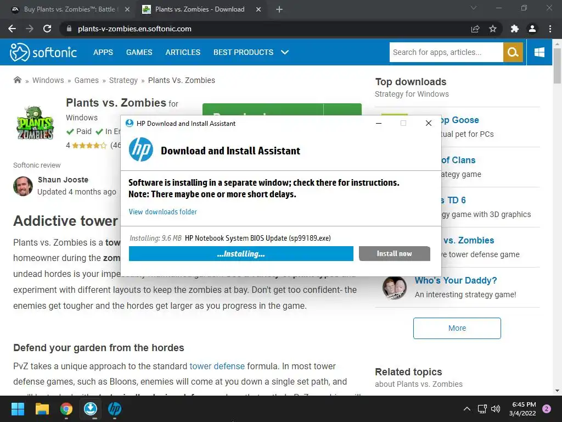
Task: Go back with the browser back arrow
Action: pos(12,29)
